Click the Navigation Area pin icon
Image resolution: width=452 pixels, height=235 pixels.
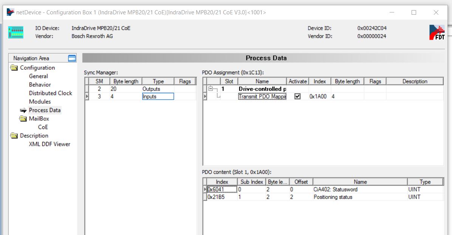click(72, 58)
